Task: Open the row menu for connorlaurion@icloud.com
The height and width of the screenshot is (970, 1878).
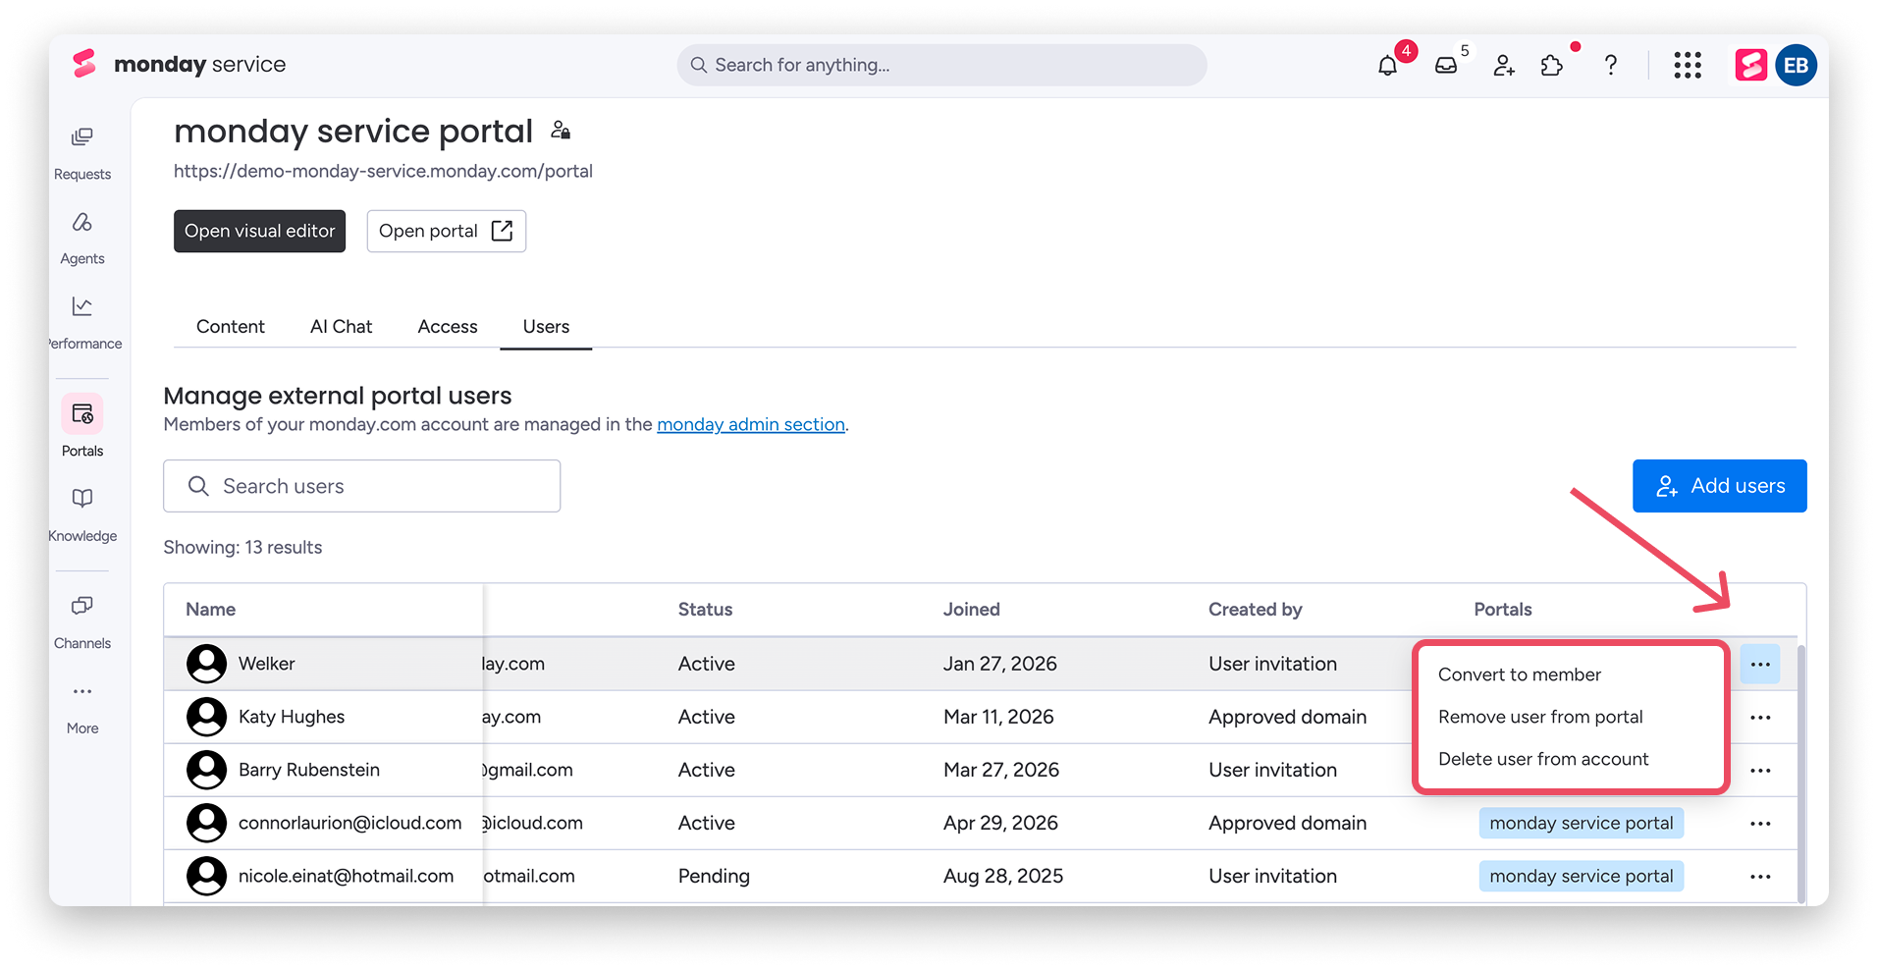Action: point(1760,824)
